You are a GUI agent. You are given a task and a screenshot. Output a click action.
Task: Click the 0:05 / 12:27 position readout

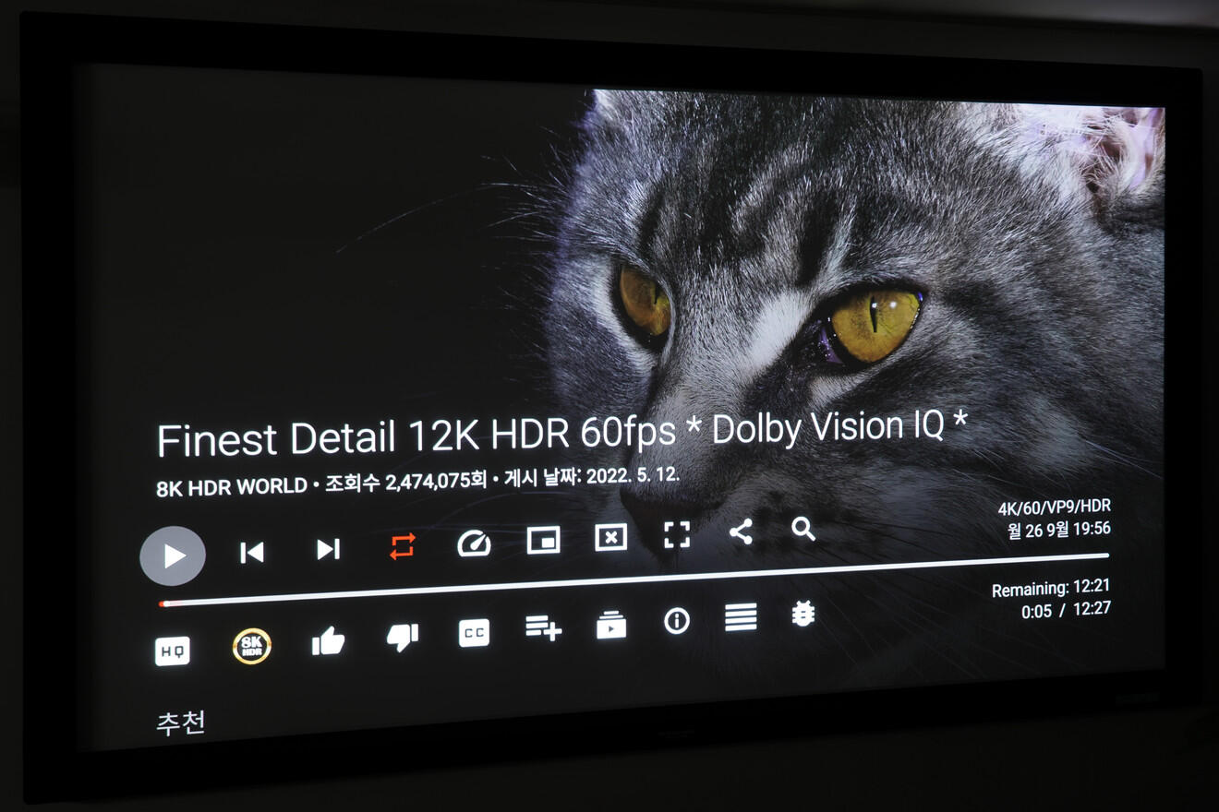(1066, 610)
